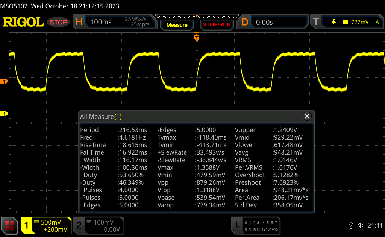Tap the 100mV channel 2 scale
The width and height of the screenshot is (385, 237).
(x=103, y=222)
